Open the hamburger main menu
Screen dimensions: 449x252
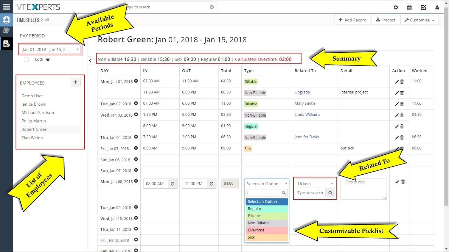pos(6,7)
